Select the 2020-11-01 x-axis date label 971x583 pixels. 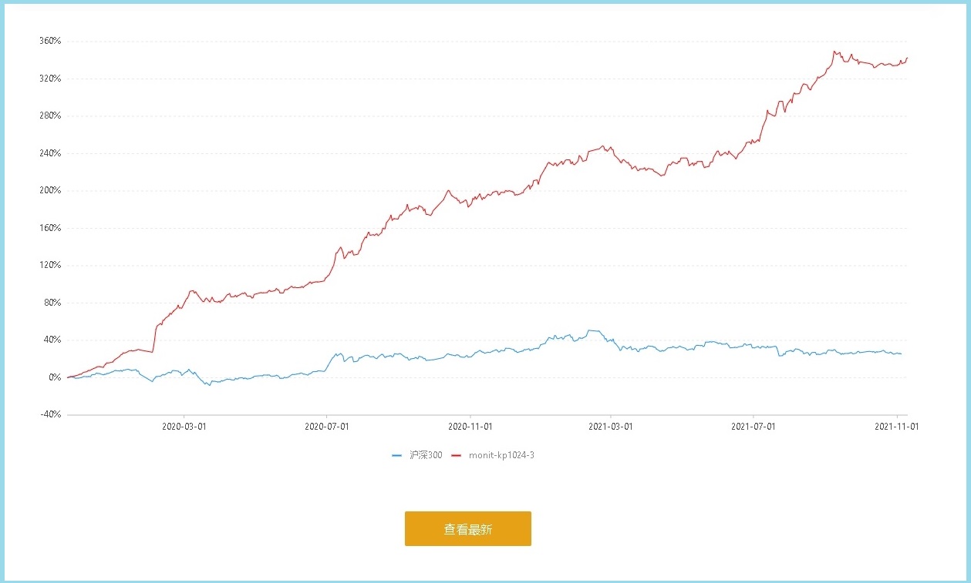470,425
